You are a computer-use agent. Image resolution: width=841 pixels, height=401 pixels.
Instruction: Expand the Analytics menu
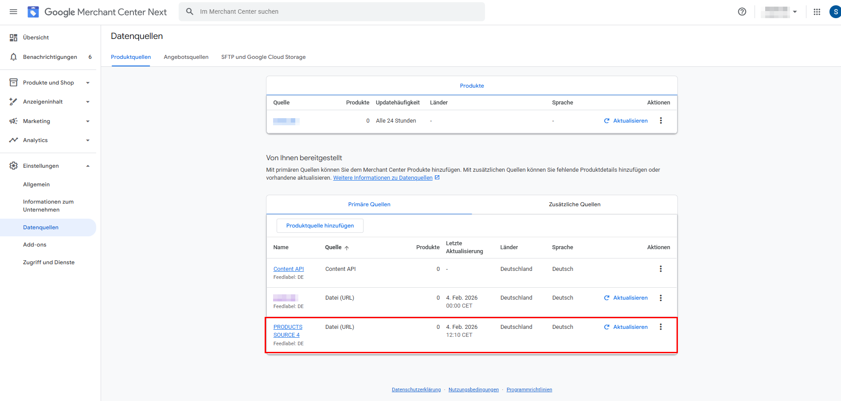pos(88,140)
